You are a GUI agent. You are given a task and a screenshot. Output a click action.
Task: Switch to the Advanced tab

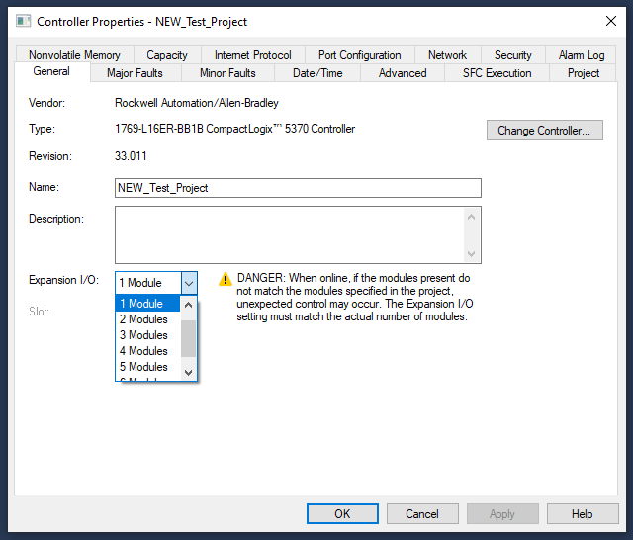[x=403, y=73]
